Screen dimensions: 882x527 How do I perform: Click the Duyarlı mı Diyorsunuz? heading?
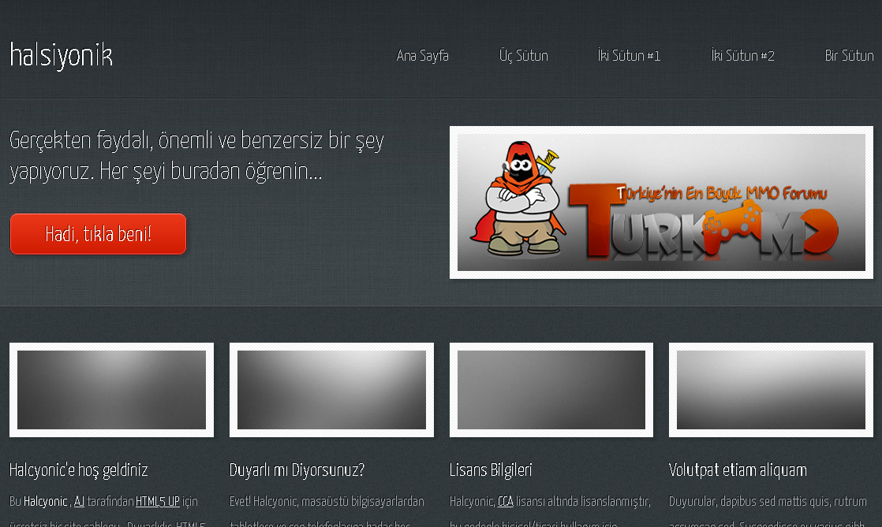coord(297,470)
